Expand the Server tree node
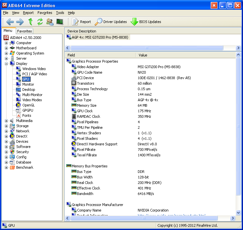The height and width of the screenshot is (230, 243). tap(6, 58)
